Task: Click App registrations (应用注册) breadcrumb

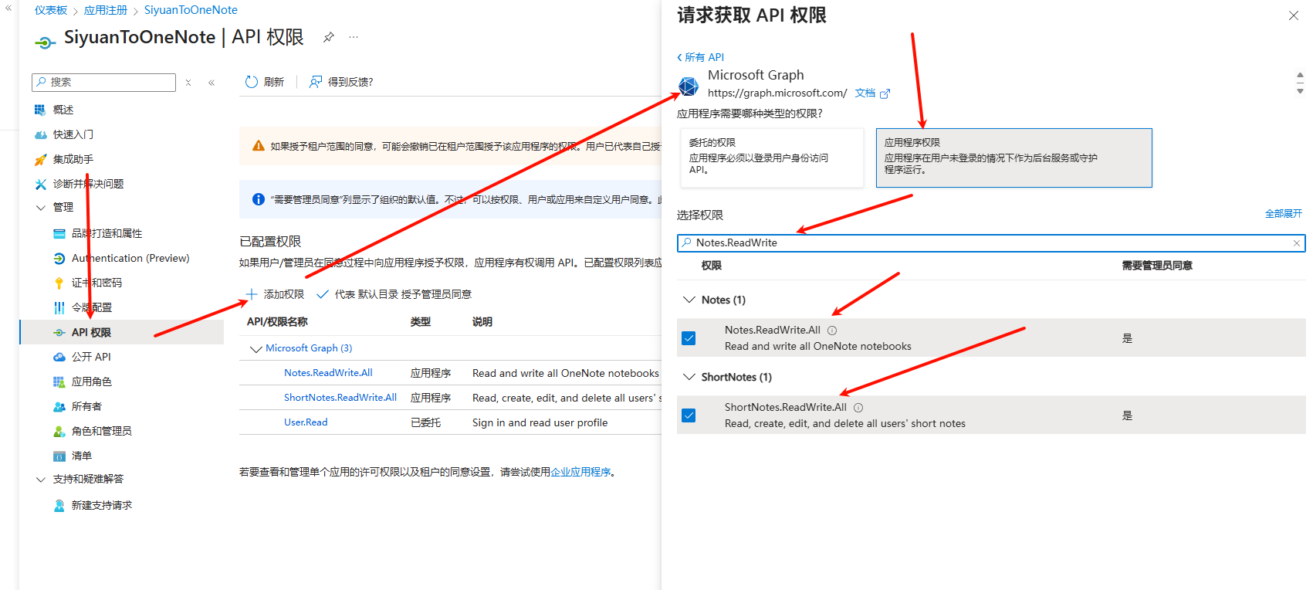Action: pyautogui.click(x=106, y=10)
